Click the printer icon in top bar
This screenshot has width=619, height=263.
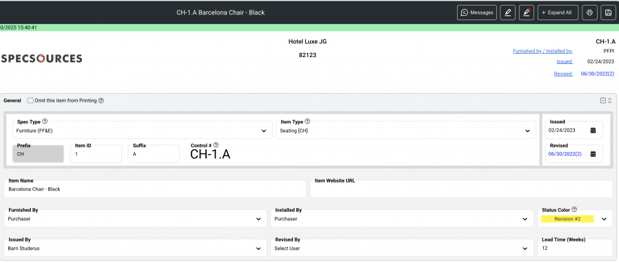(589, 12)
